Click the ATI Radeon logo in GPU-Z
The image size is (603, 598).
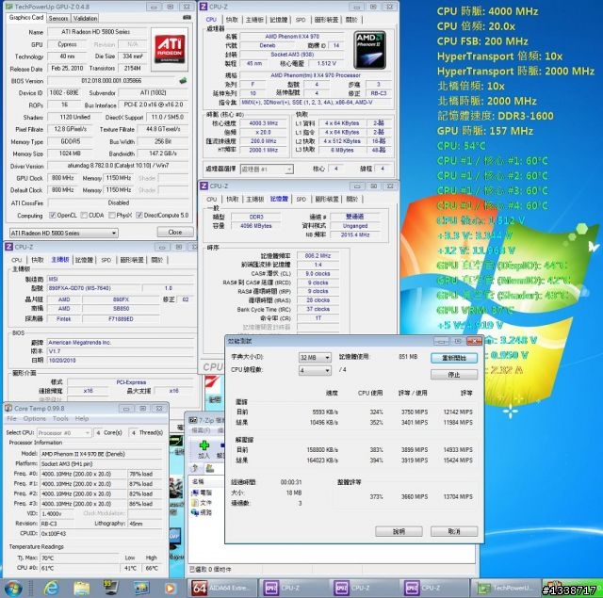click(170, 49)
